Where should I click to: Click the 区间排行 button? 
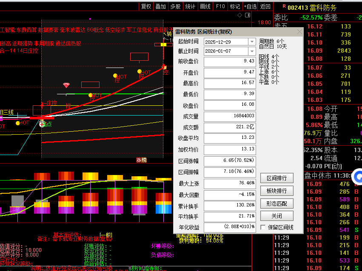click(276, 178)
